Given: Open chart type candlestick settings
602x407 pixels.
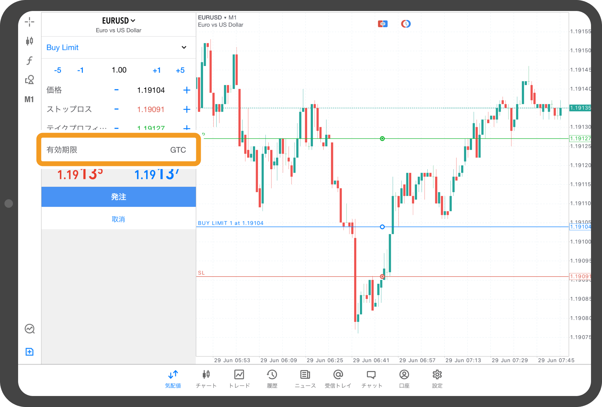Looking at the screenshot, I should [x=29, y=41].
